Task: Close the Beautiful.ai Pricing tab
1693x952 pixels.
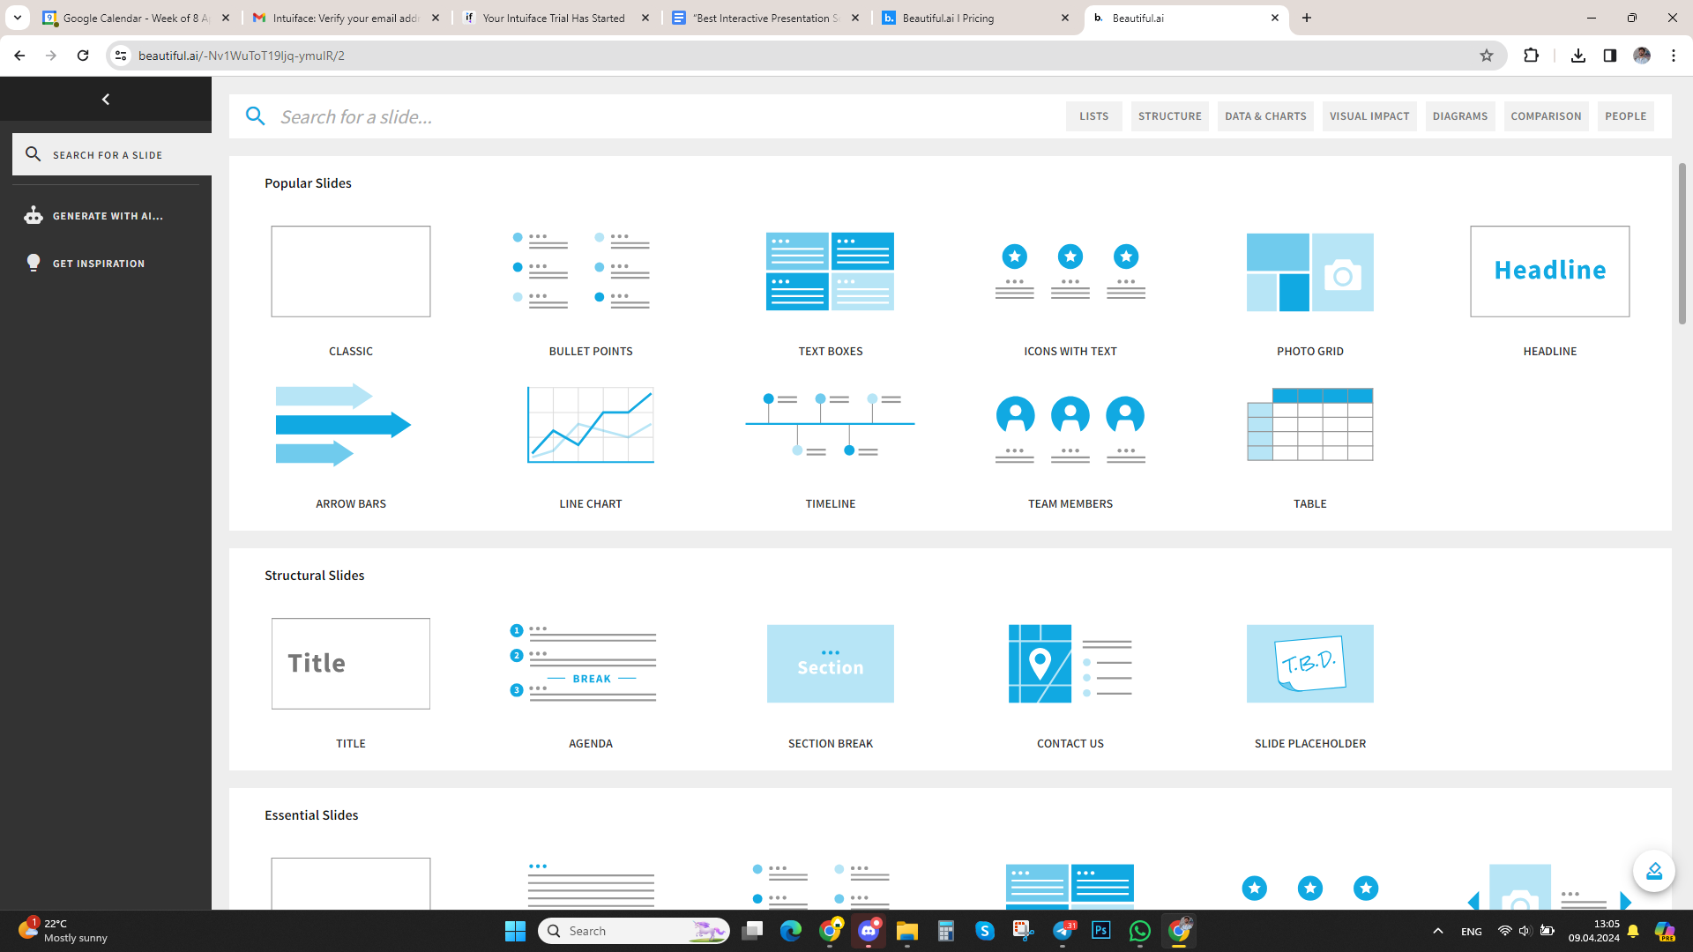Action: pos(1064,18)
